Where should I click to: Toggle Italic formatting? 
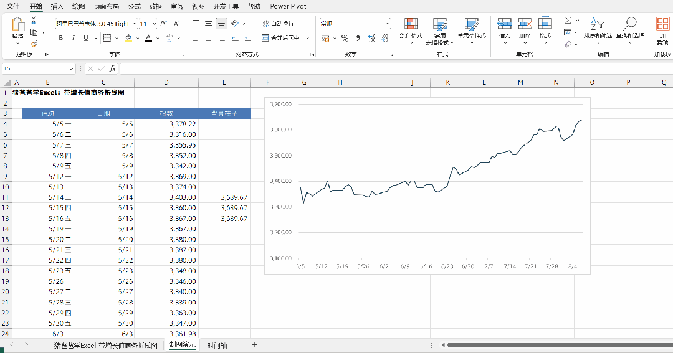click(74, 38)
